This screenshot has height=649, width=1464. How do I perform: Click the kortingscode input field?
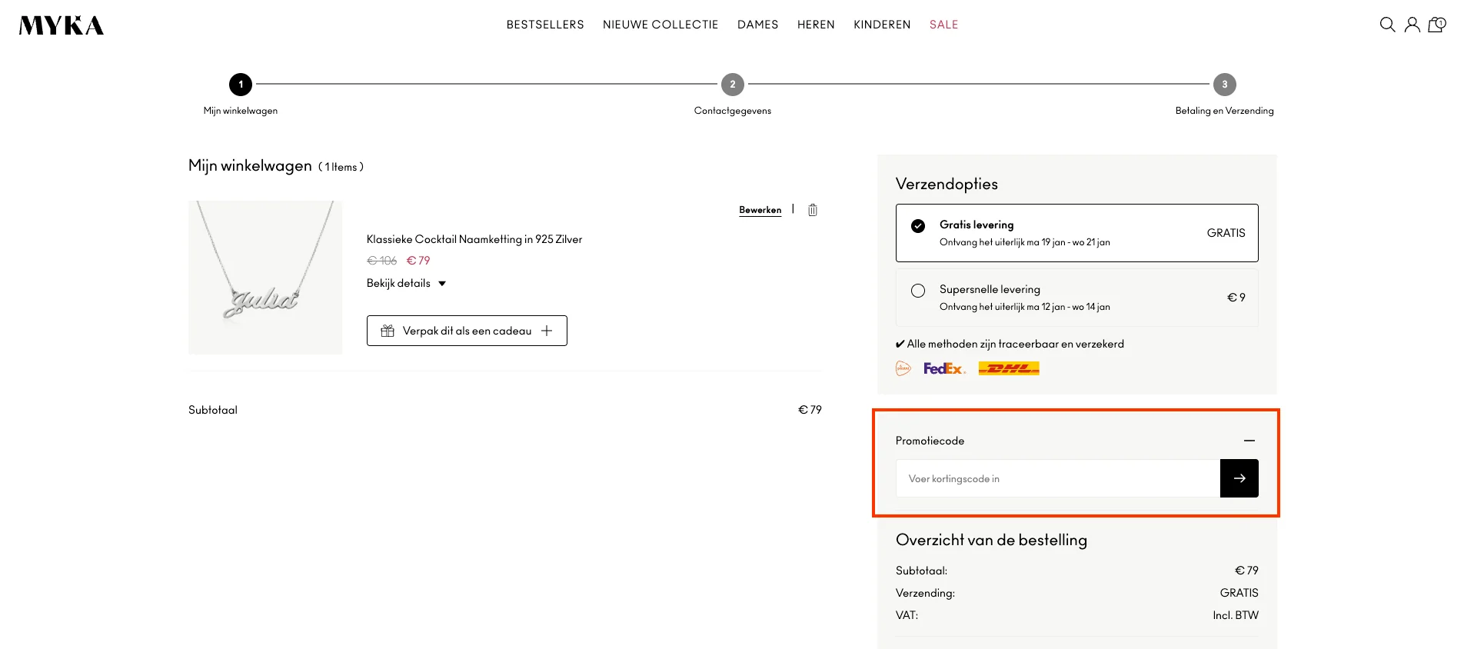[1057, 478]
